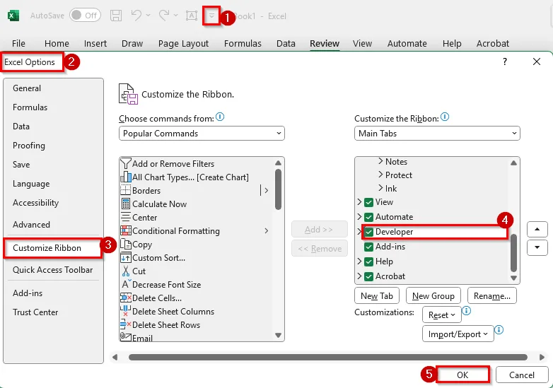
Task: Select Customize Ribbon in options sidebar
Action: click(x=53, y=248)
